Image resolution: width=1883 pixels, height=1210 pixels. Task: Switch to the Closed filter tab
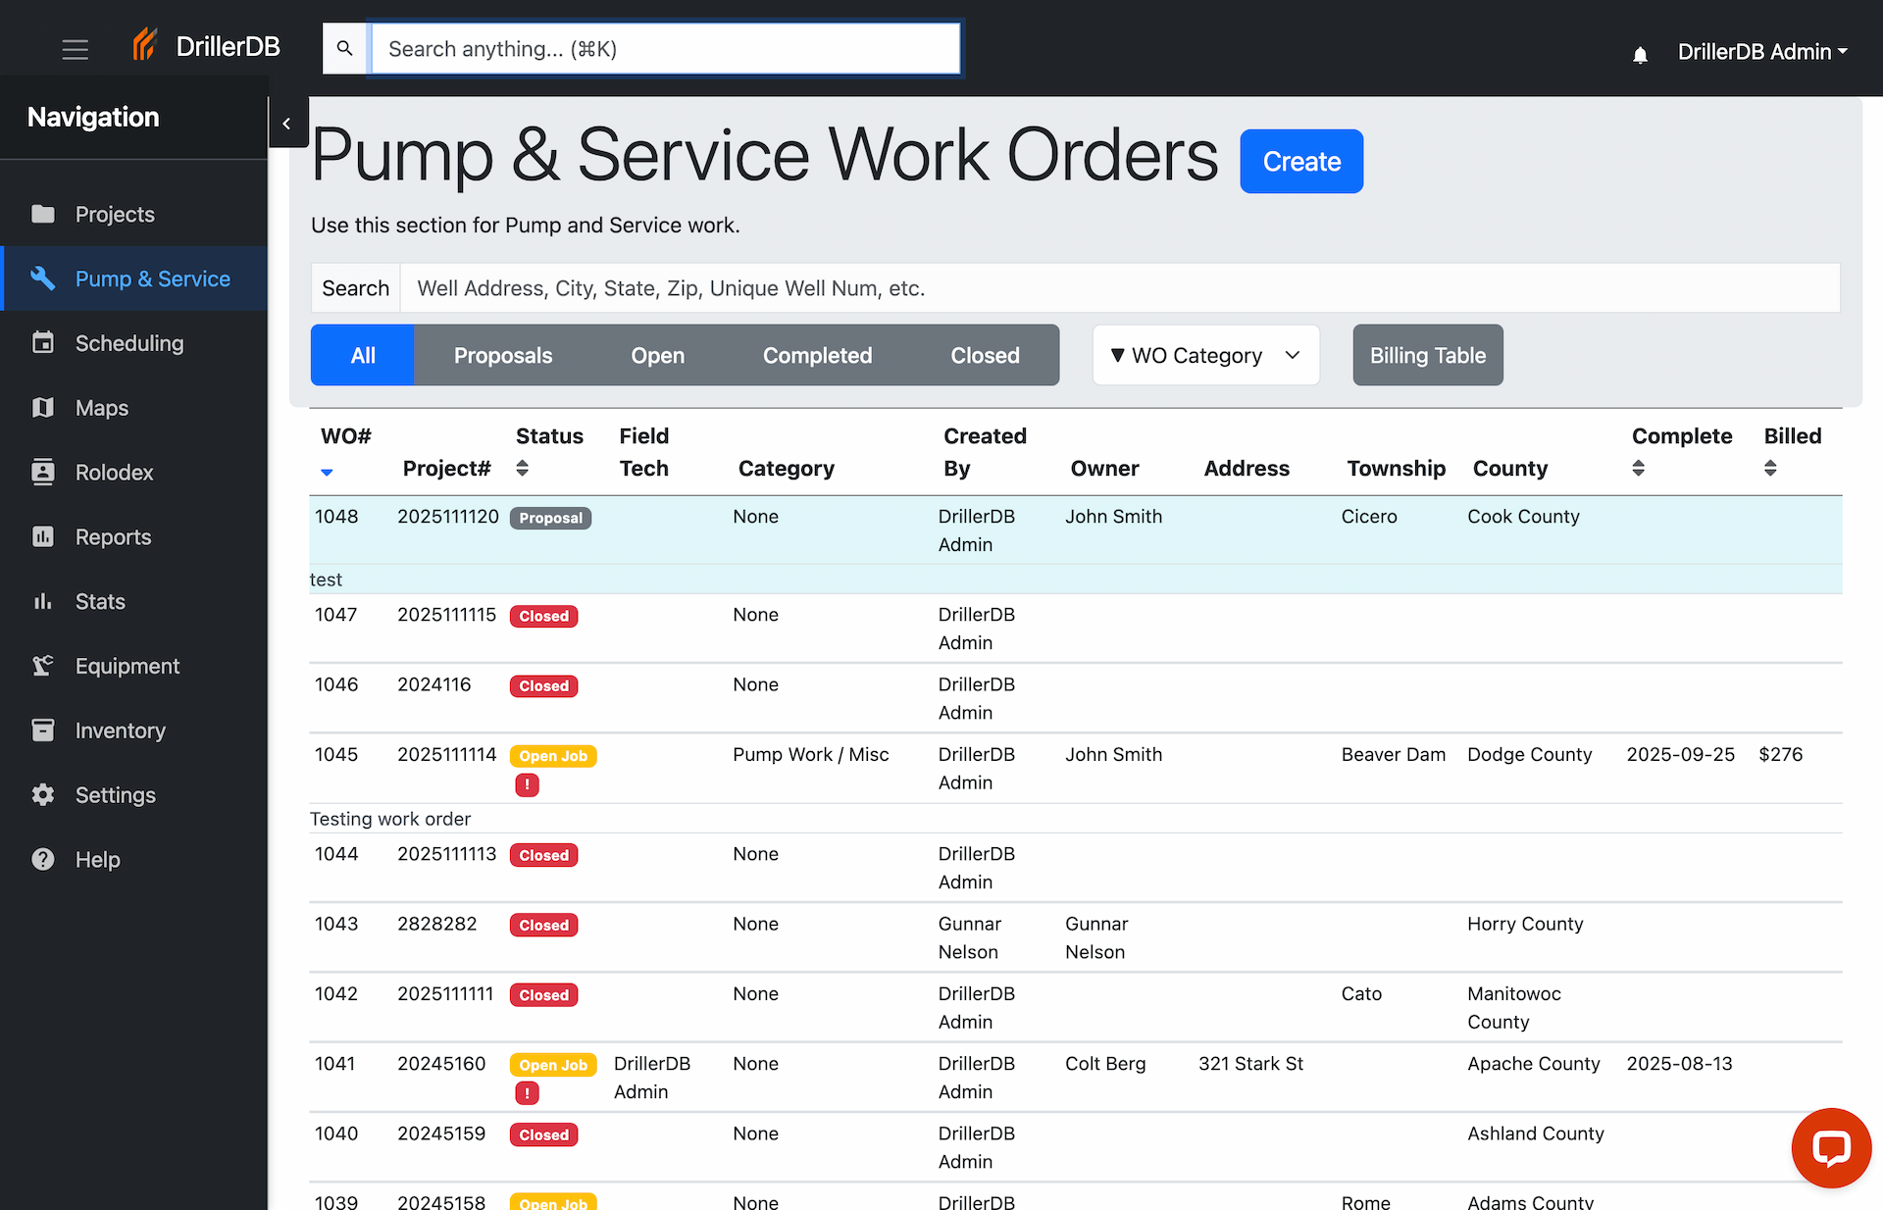(985, 355)
